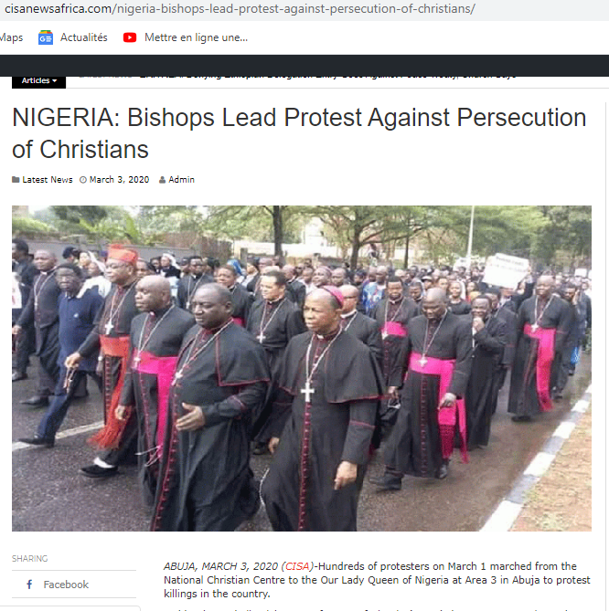Open the Actualités bookmark label
Image resolution: width=609 pixels, height=611 pixels.
[83, 37]
